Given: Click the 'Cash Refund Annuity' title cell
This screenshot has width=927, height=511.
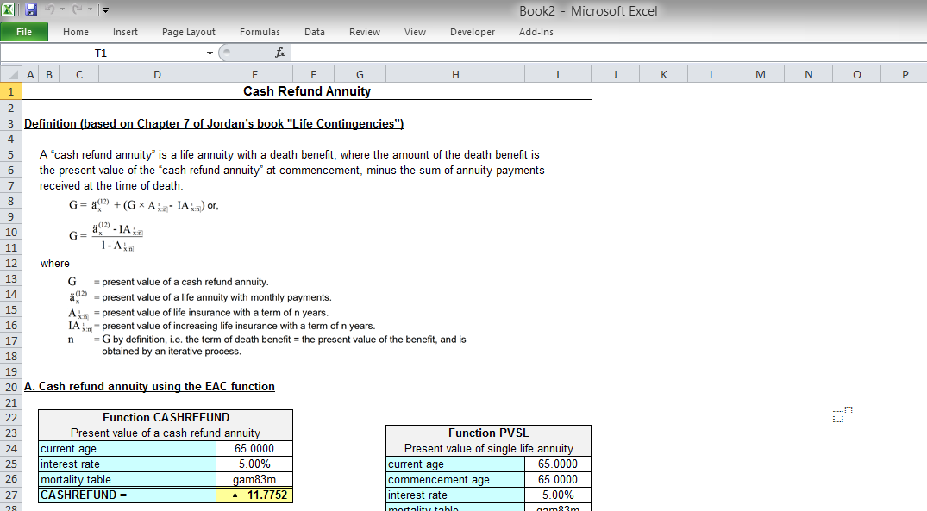Looking at the screenshot, I should tap(307, 91).
